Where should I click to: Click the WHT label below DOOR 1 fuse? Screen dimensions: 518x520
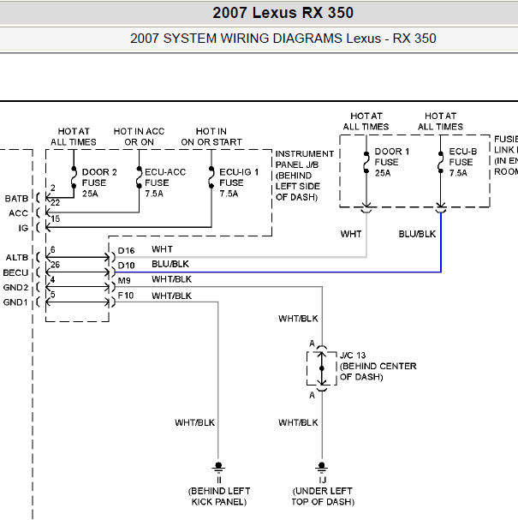[x=351, y=234]
